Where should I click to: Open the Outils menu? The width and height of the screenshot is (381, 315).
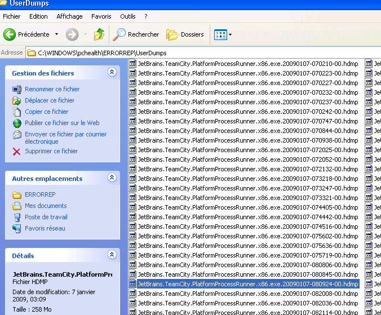click(x=128, y=16)
